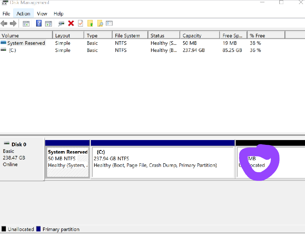Sort by the Status column header
This screenshot has width=305, height=234.
click(164, 36)
